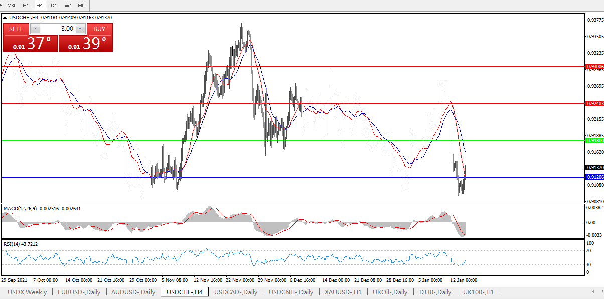Screen dimensions: 604x299
Task: Open the USDX,Weekly chart tab
Action: (x=27, y=292)
